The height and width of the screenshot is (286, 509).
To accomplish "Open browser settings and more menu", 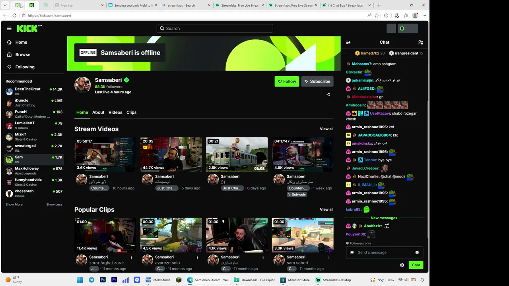I will pyautogui.click(x=424, y=15).
